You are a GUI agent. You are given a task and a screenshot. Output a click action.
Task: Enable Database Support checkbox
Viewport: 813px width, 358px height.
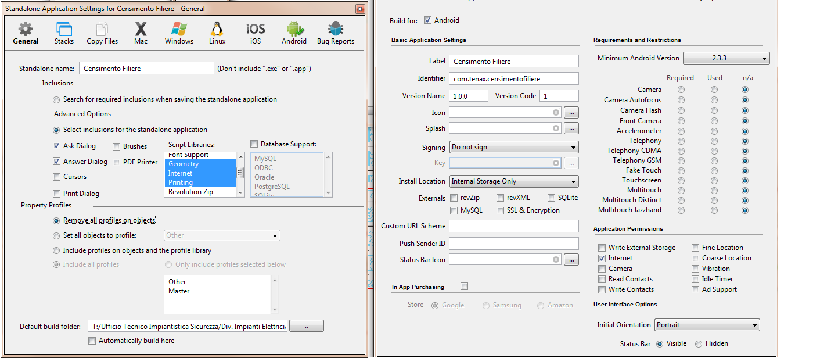point(254,144)
